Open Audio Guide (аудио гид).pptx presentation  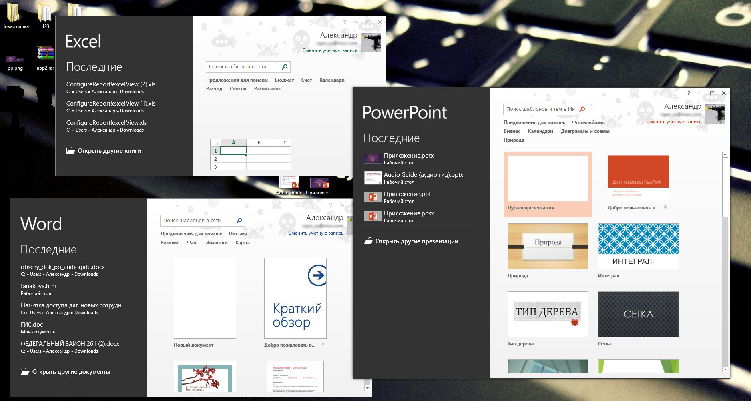coord(423,175)
